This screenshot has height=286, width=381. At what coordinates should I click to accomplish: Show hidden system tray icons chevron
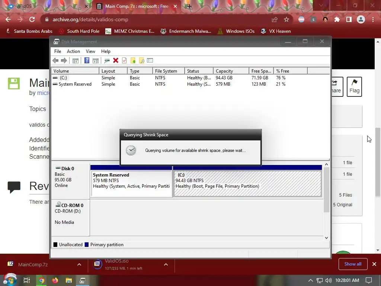click(x=311, y=280)
